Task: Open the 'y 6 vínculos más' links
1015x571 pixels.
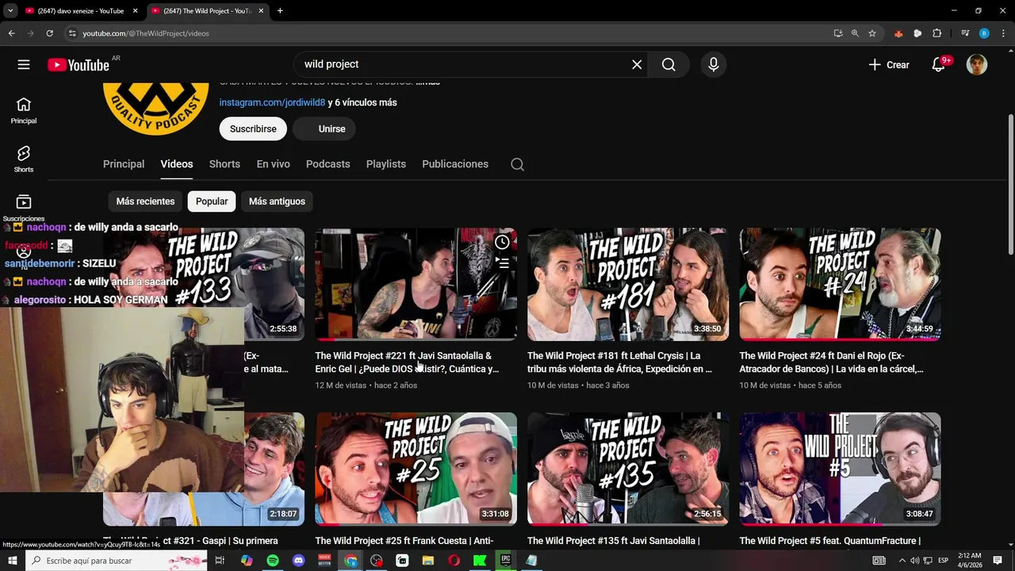Action: click(x=362, y=102)
